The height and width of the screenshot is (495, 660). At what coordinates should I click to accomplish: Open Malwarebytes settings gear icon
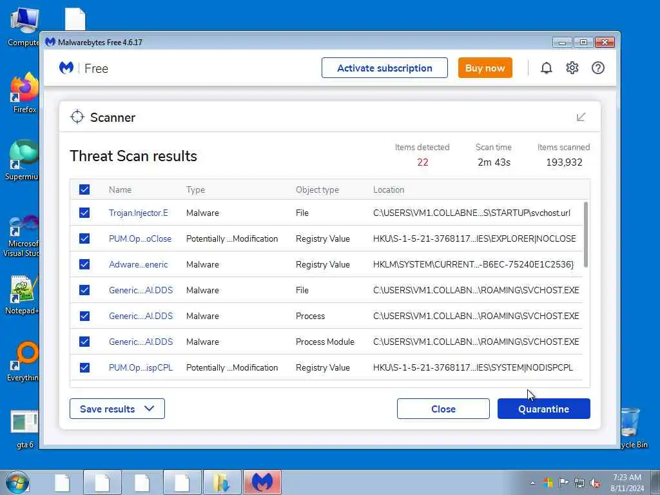572,68
